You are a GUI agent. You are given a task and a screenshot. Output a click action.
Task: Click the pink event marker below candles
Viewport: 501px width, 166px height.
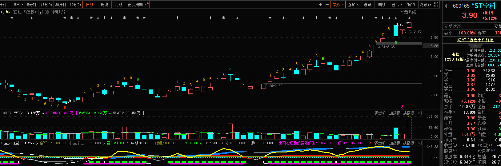402,107
